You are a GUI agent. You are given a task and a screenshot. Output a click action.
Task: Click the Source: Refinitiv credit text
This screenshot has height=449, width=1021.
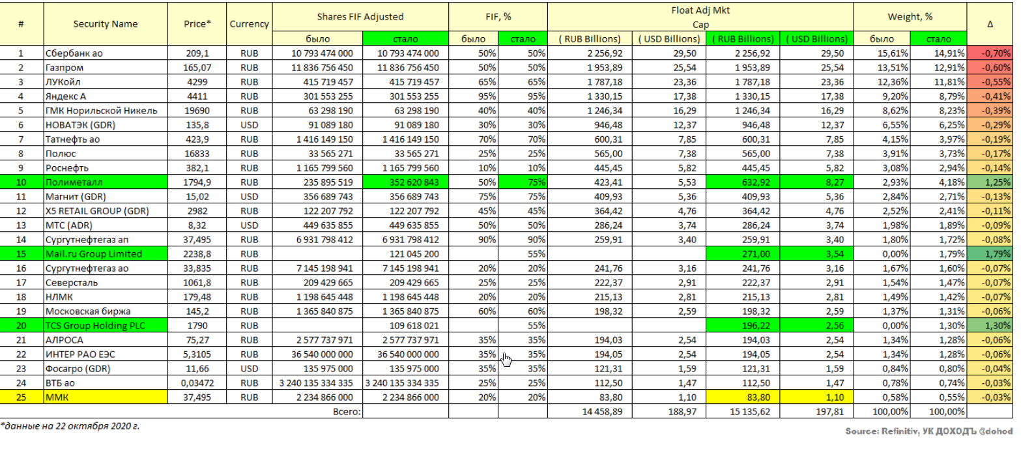[x=928, y=431]
